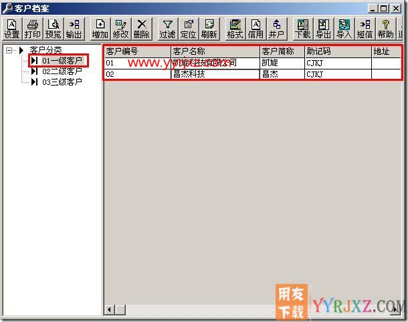Click the 修改 modify icon
This screenshot has width=408, height=322.
point(121,29)
